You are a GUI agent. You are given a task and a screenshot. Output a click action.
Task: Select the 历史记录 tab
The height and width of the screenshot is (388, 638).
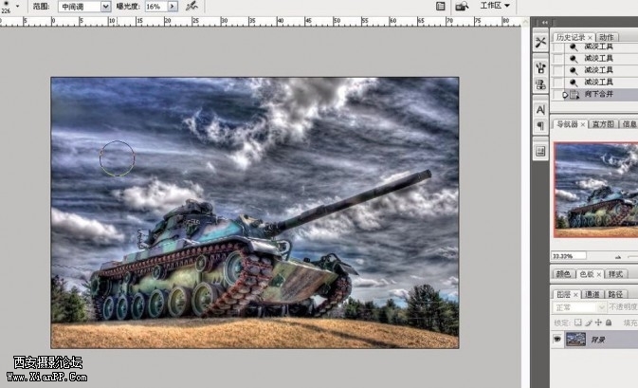coord(571,37)
